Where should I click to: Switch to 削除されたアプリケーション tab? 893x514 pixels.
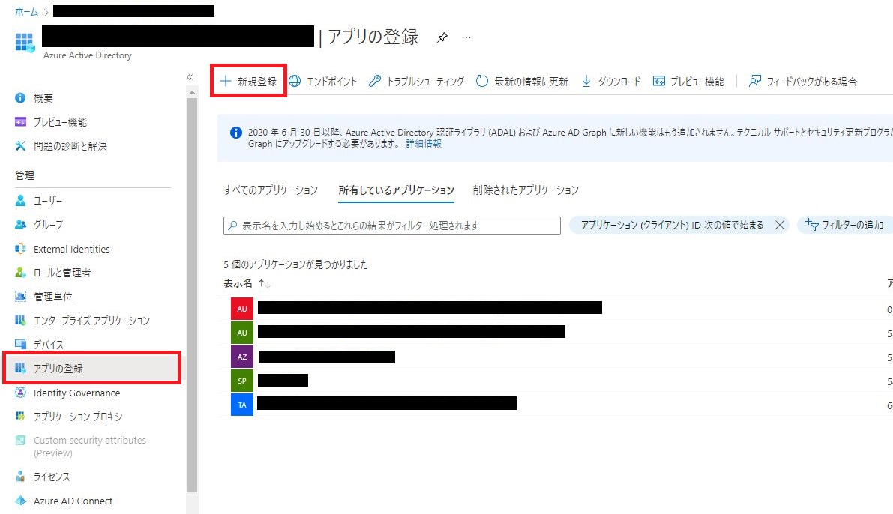coord(525,190)
